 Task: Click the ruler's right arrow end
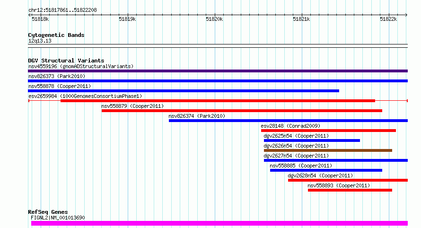coord(406,15)
